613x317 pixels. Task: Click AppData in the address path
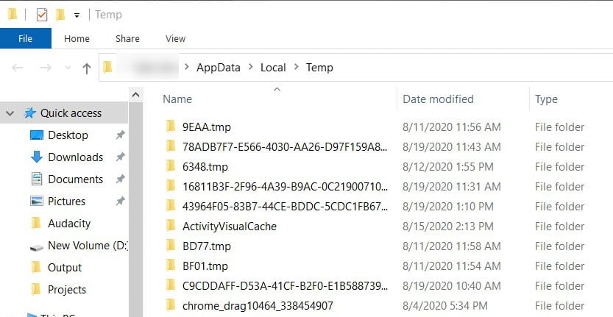pyautogui.click(x=218, y=68)
